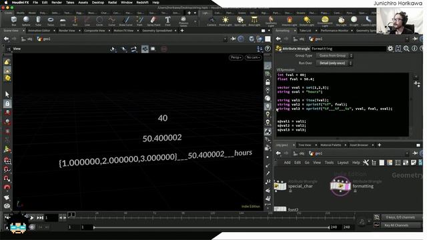This screenshot has height=240, width=427.
Task: Open the Render menu
Action: tap(57, 3)
